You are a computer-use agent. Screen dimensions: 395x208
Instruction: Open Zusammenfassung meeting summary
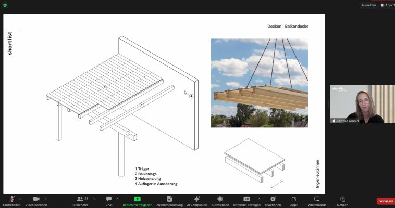169,201
